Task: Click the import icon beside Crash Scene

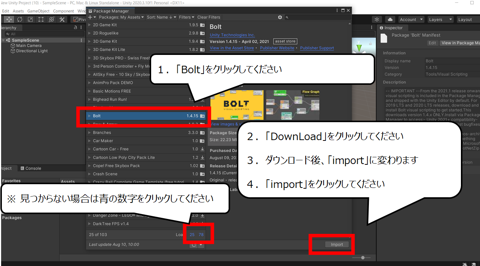Action: (x=202, y=174)
